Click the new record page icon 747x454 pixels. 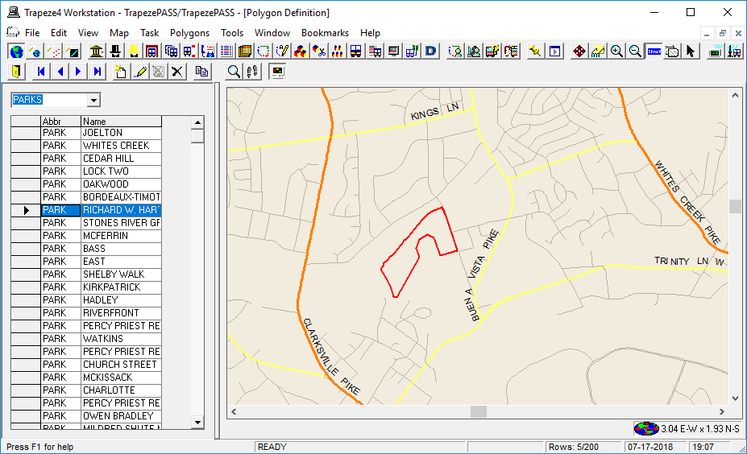coord(121,72)
